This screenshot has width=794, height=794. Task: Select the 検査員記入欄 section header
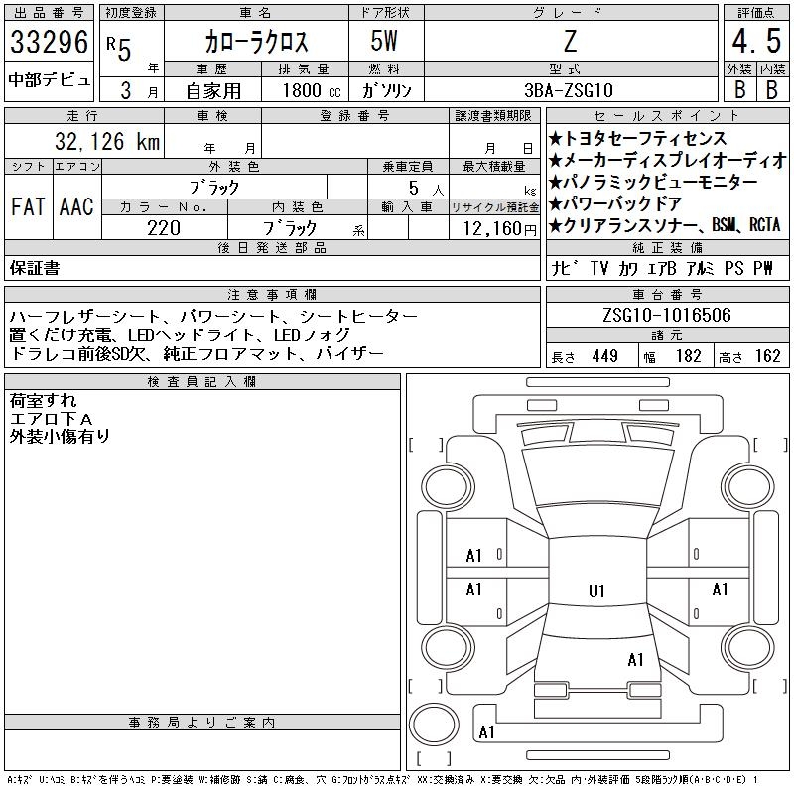coord(201,382)
